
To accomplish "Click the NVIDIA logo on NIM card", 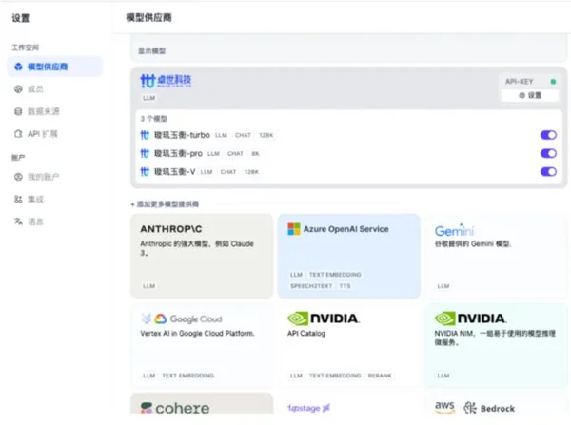I will tap(470, 319).
